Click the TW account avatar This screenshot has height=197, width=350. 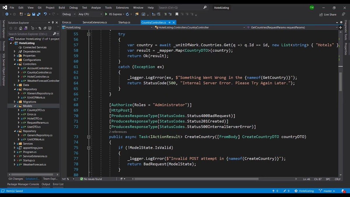pyautogui.click(x=312, y=8)
